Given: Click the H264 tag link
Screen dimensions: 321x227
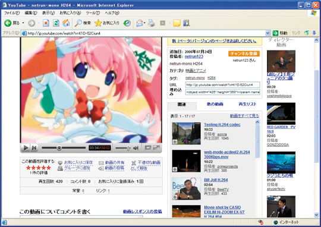Looking at the screenshot, I should [x=211, y=78].
